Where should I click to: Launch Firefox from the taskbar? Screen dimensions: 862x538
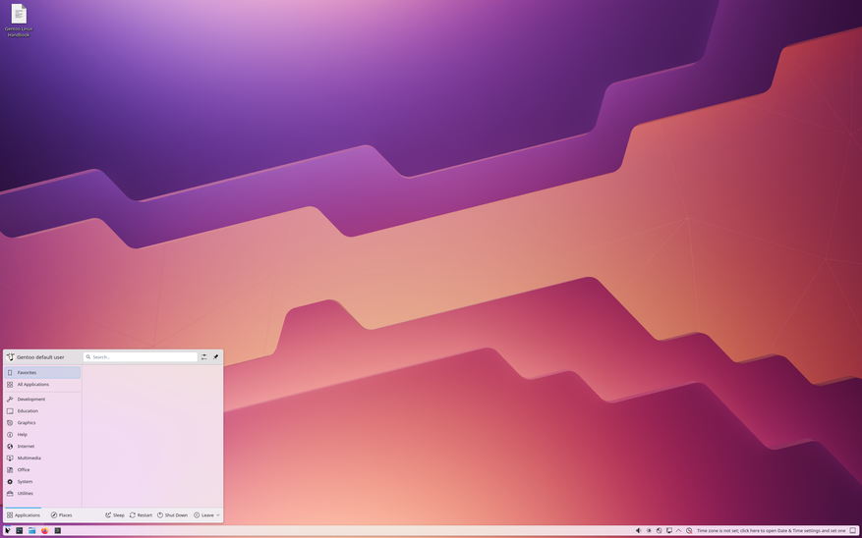pyautogui.click(x=44, y=531)
